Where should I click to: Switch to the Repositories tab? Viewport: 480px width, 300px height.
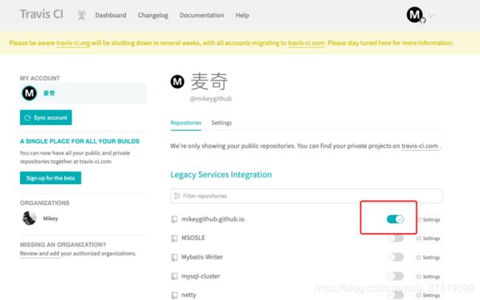(186, 123)
